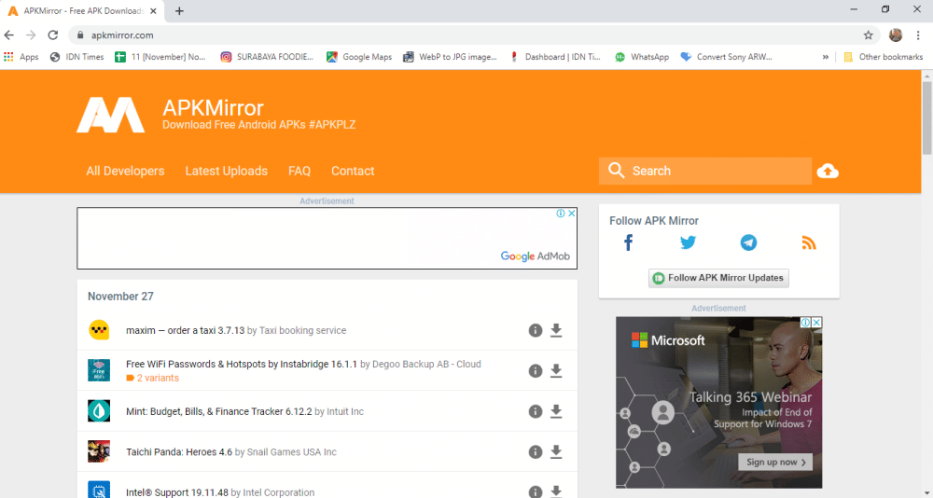Go to Latest Uploads page
The width and height of the screenshot is (933, 498).
[226, 171]
